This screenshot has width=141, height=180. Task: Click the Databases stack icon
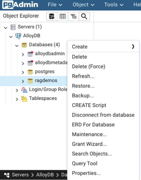click(x=24, y=45)
